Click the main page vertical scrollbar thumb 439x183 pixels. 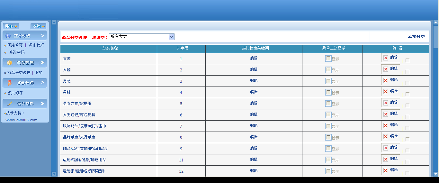click(x=435, y=37)
